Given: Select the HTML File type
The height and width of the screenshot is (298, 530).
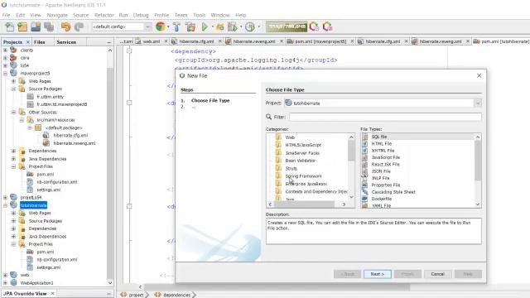Looking at the screenshot, I should pyautogui.click(x=382, y=143).
